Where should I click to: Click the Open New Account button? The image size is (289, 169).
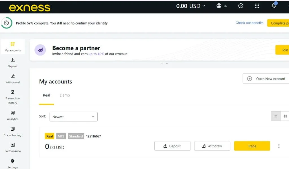tap(266, 79)
